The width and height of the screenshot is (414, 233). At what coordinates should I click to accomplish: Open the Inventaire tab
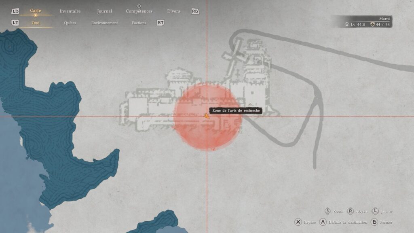70,11
